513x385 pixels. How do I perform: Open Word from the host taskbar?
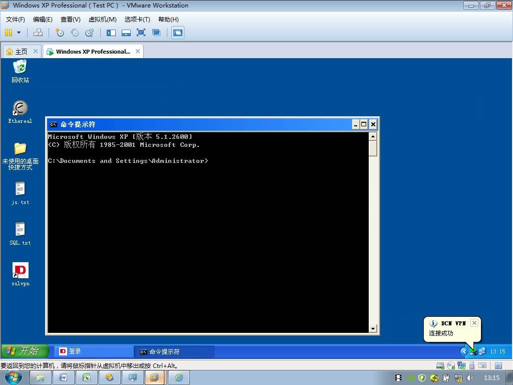tap(63, 378)
